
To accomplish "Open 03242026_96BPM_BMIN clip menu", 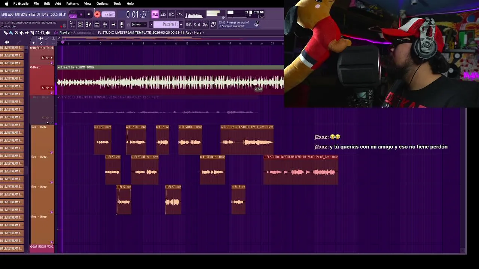I will (58, 67).
